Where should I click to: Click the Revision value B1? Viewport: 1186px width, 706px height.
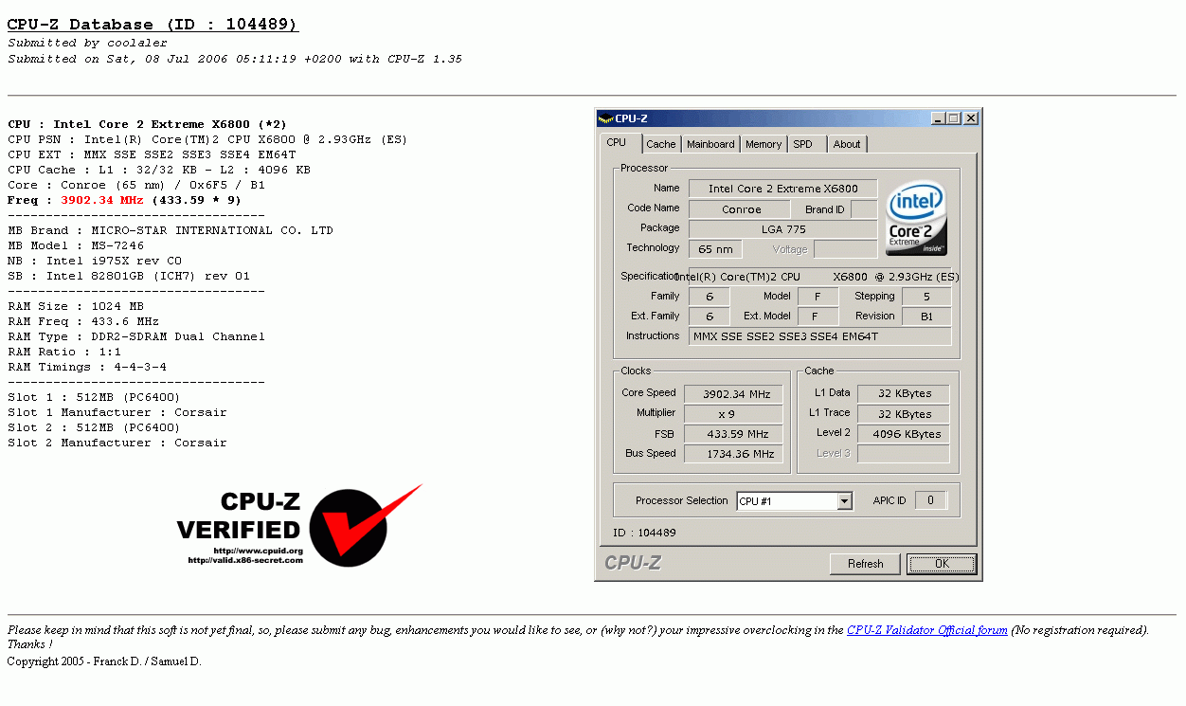click(x=925, y=317)
